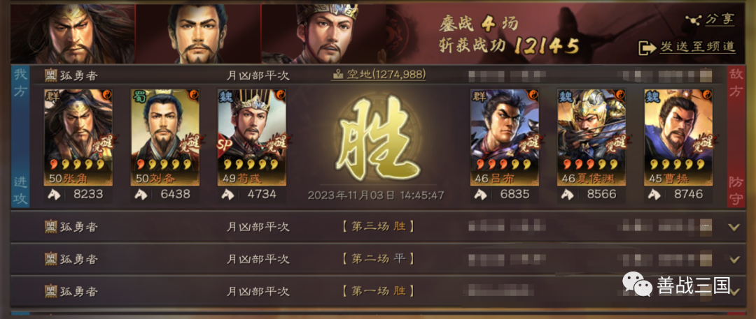This screenshot has width=756, height=319.
Task: Click the alliance badge beside 孤勇者 in top row
Action: point(51,75)
